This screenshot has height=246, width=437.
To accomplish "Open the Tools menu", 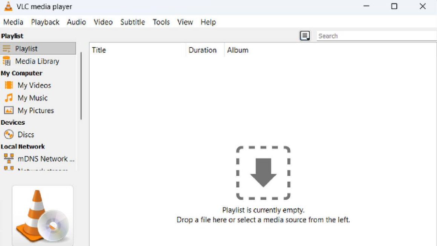I will tap(161, 22).
